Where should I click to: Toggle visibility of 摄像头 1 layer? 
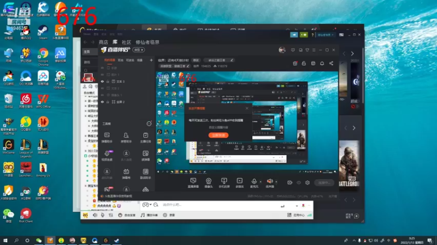tap(102, 95)
